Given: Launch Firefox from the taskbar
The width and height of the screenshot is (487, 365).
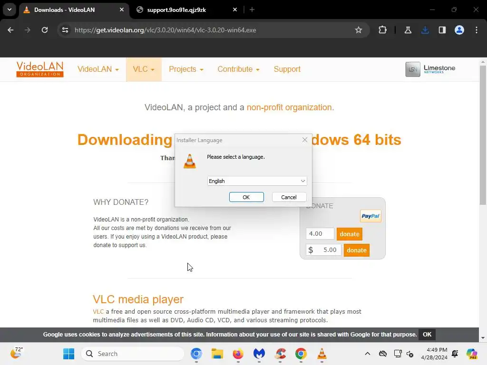Looking at the screenshot, I should [238, 354].
